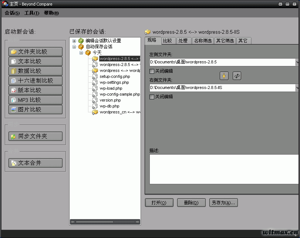Click the session tree scrollbar right arrow
The image size is (300, 238).
pos(137,222)
